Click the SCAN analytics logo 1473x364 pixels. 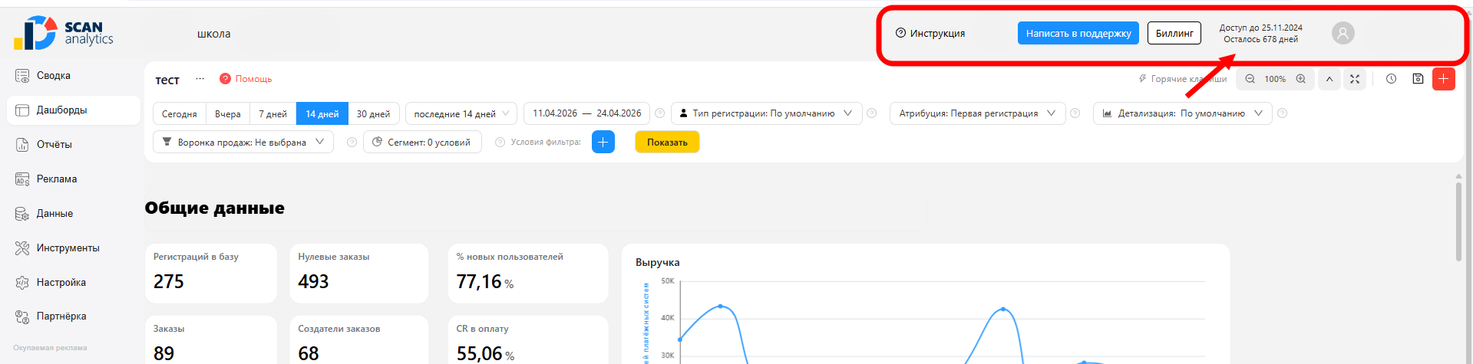[x=64, y=33]
